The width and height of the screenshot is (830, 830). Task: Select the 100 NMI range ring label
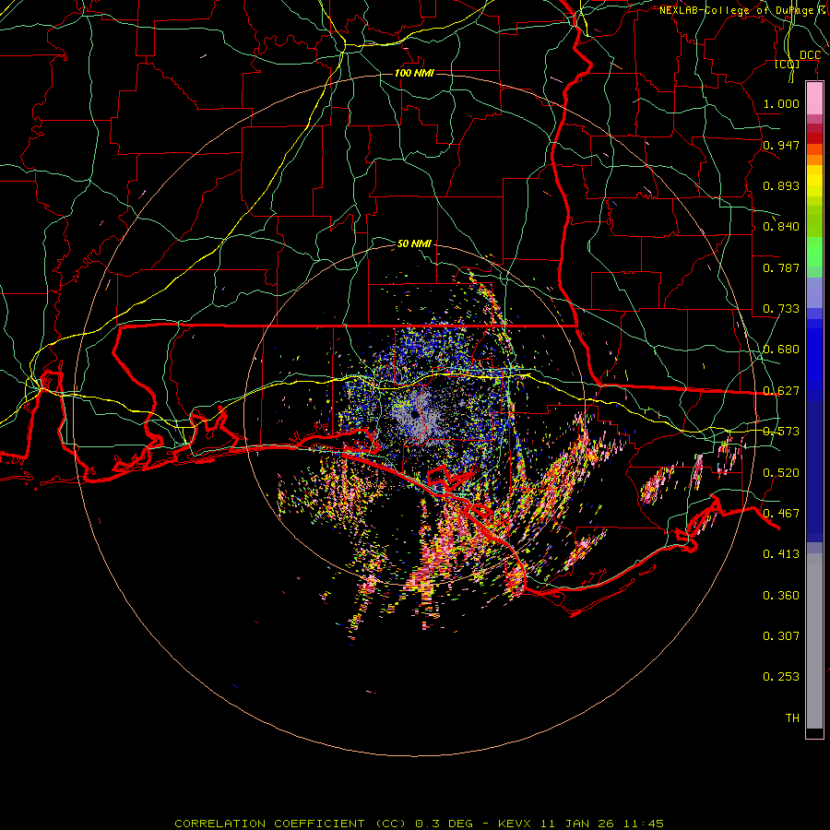tap(414, 73)
